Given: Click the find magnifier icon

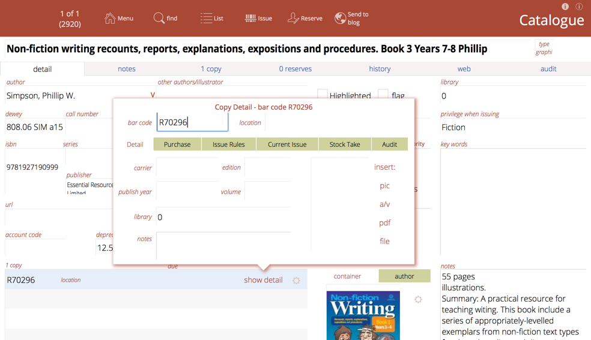Looking at the screenshot, I should click(159, 19).
